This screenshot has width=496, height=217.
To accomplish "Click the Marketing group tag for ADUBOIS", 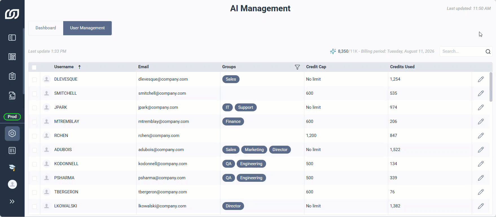I will pos(254,150).
